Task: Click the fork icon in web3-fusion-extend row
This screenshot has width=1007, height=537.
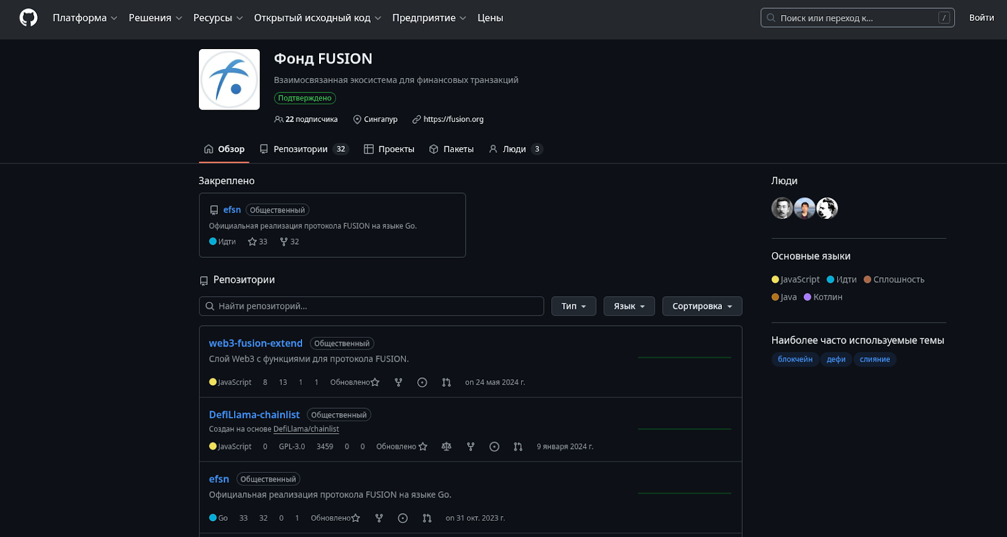Action: pos(398,382)
